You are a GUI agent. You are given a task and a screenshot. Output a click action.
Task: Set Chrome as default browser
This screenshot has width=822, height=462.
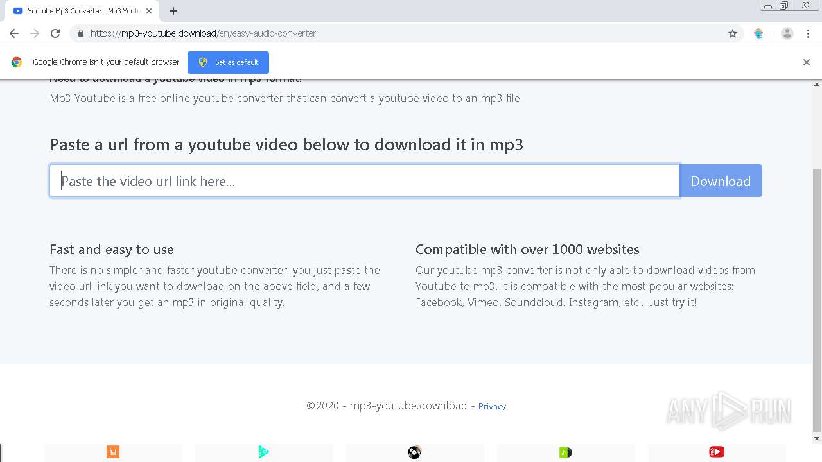point(228,62)
